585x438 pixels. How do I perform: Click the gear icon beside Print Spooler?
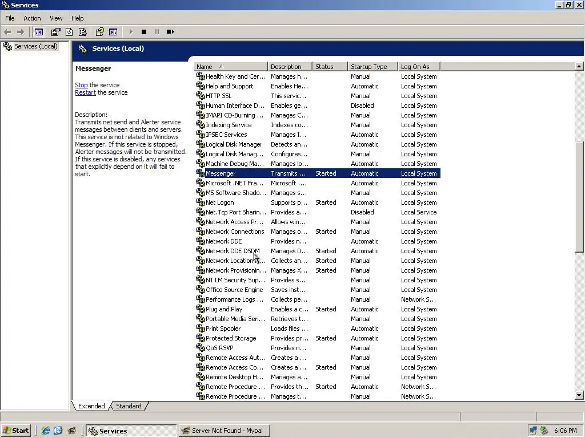click(201, 328)
